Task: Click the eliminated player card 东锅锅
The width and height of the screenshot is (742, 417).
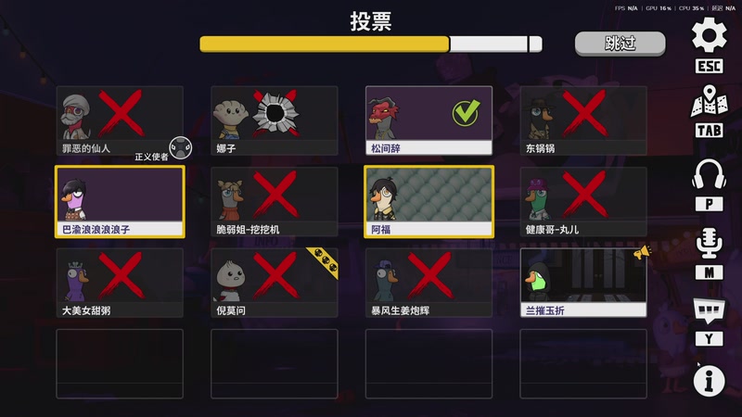Action: [583, 120]
